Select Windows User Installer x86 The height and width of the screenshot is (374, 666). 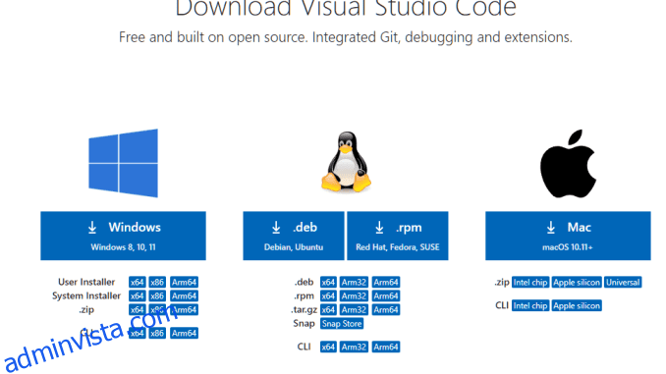[157, 283]
